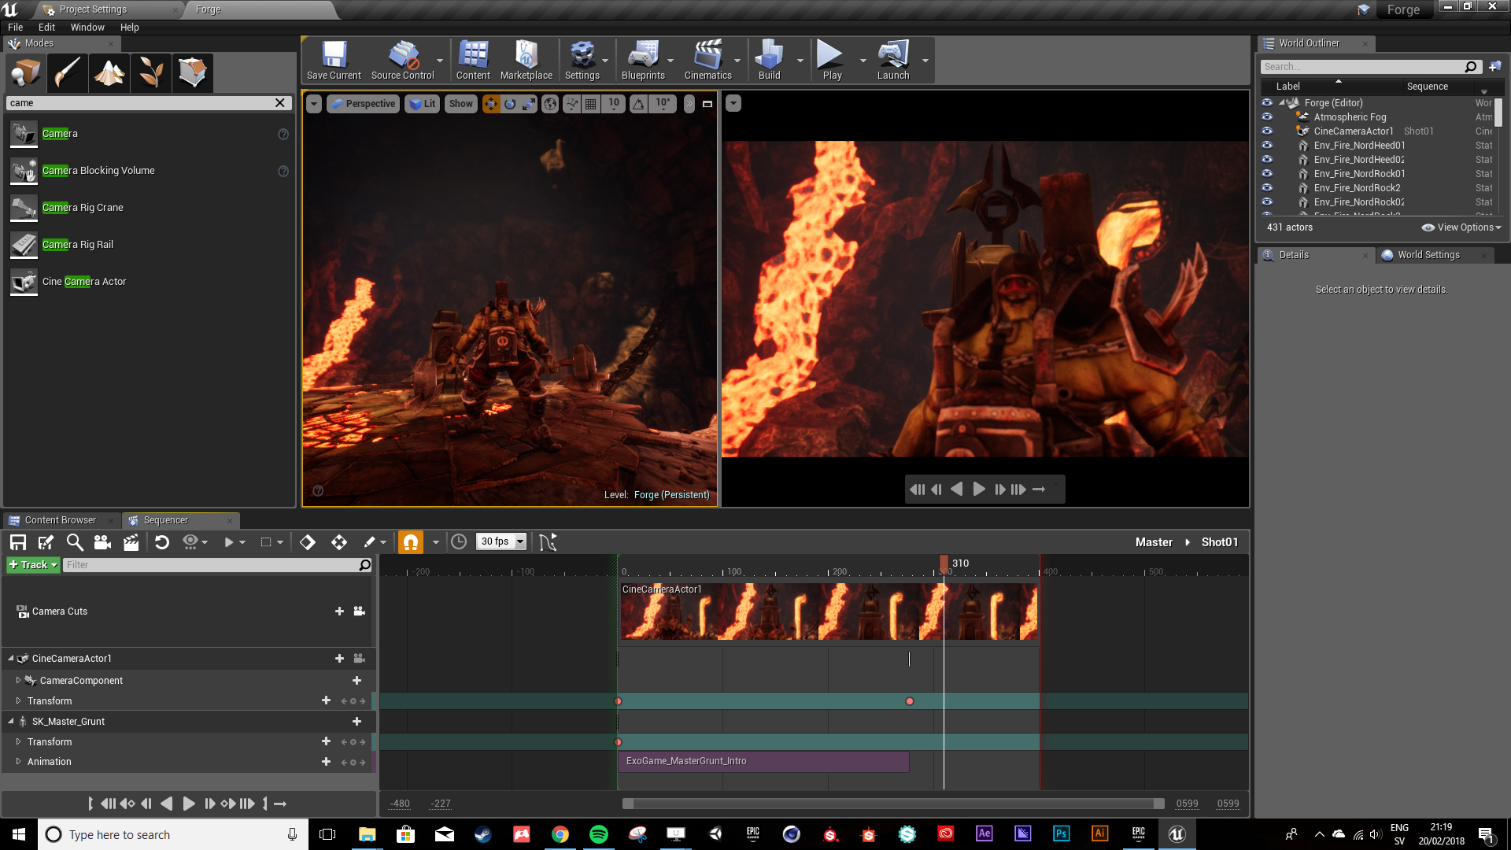Select the Geometry Editing mode icon

193,73
